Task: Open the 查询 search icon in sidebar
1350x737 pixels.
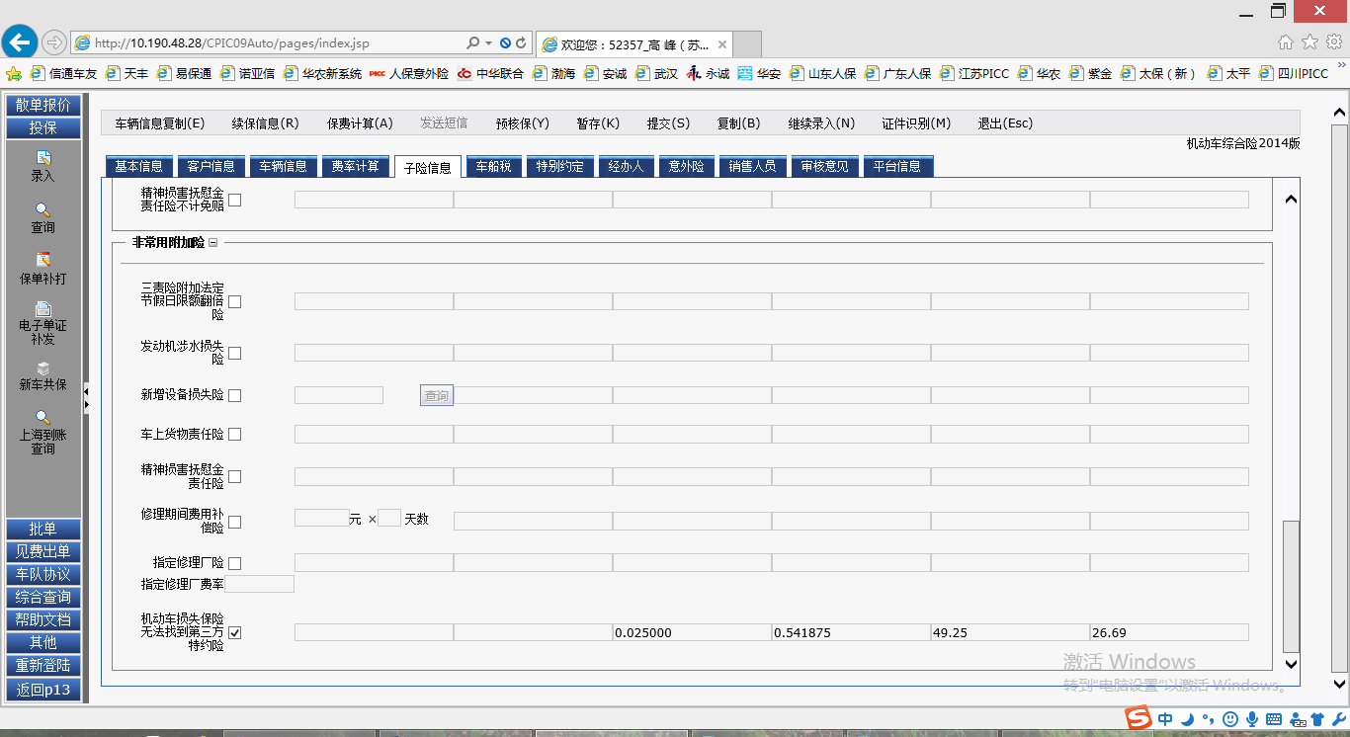Action: 43,209
